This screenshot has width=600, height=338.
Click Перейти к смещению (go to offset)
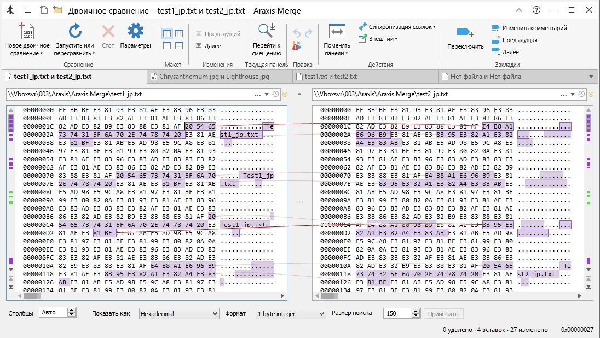[x=266, y=39]
